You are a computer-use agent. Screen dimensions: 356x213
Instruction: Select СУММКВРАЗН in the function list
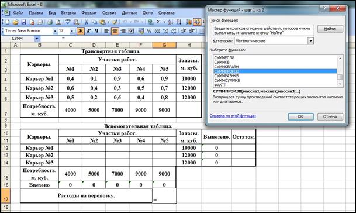click(275, 67)
